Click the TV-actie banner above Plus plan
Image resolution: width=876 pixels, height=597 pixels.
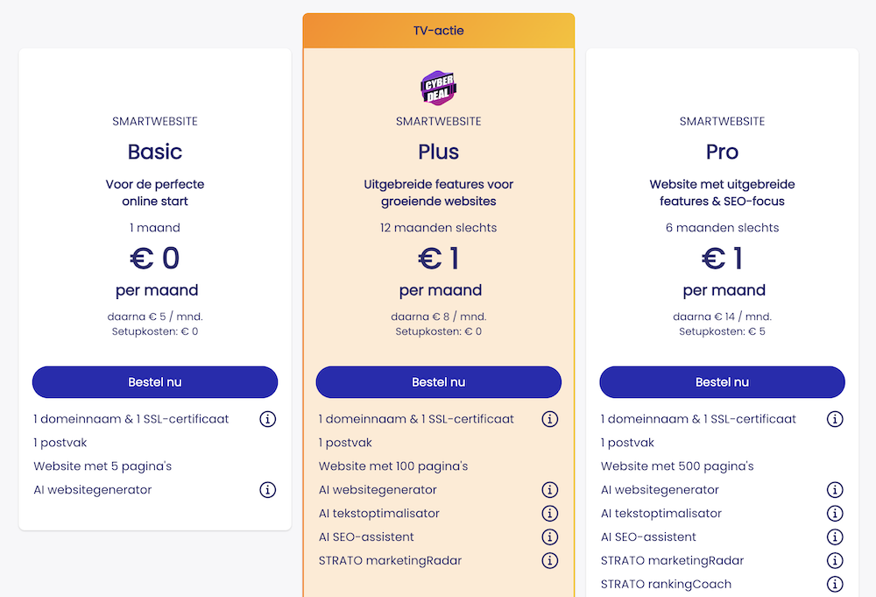tap(438, 30)
